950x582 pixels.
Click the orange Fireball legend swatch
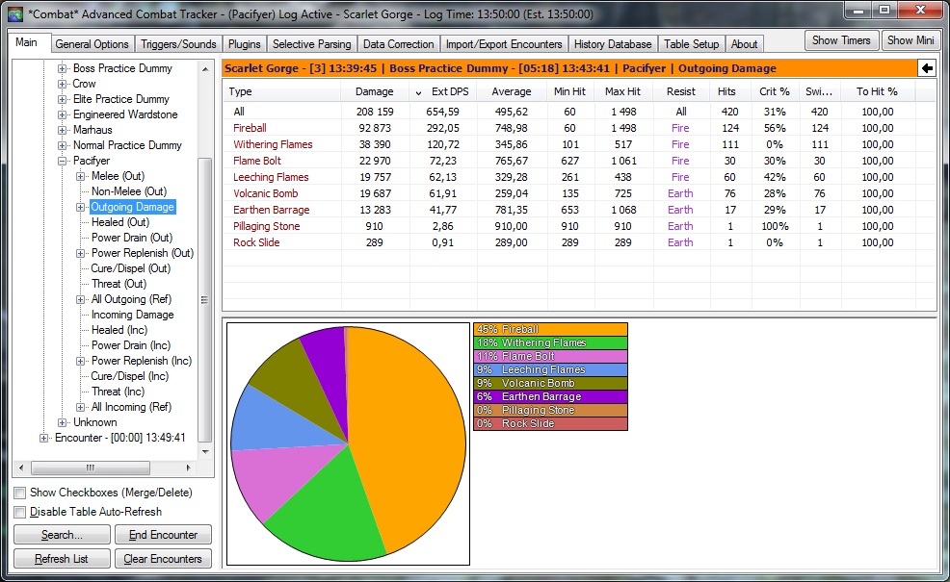point(550,329)
